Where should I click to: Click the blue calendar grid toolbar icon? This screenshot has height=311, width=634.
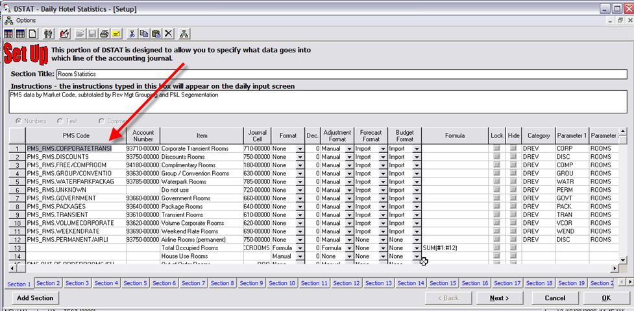click(x=20, y=34)
